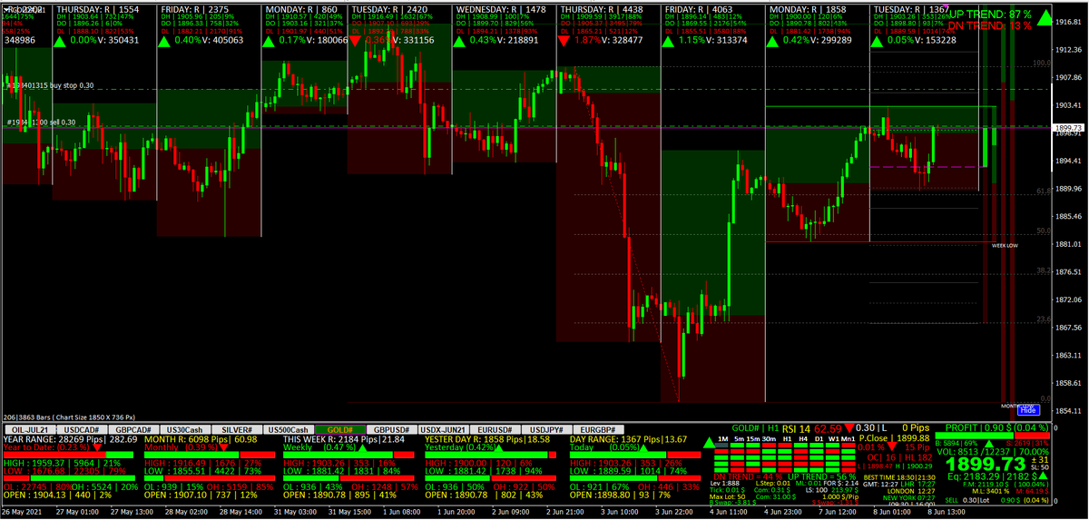The image size is (1089, 520).
Task: Click the red down arrow beside Tuesday 0.36%
Action: 356,41
